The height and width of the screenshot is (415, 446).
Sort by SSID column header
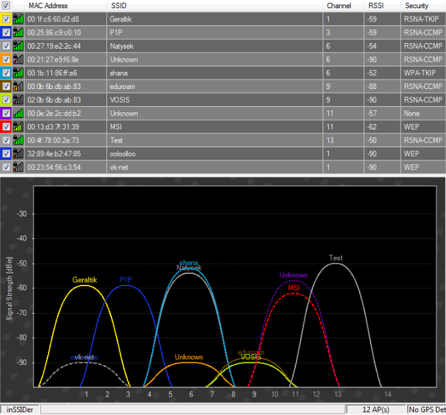click(x=214, y=5)
